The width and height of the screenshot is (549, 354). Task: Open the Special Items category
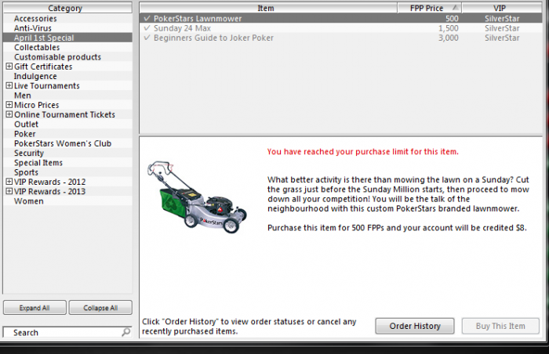point(38,163)
